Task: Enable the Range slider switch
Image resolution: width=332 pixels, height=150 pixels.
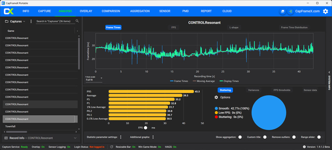Action: click(320, 137)
